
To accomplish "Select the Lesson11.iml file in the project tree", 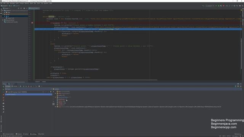I will click(10, 18).
